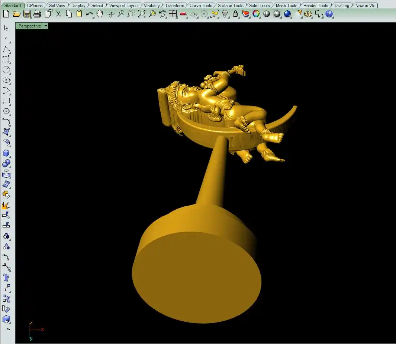Select the Polyline tool in the left toolbar
396x344 pixels.
(6, 49)
